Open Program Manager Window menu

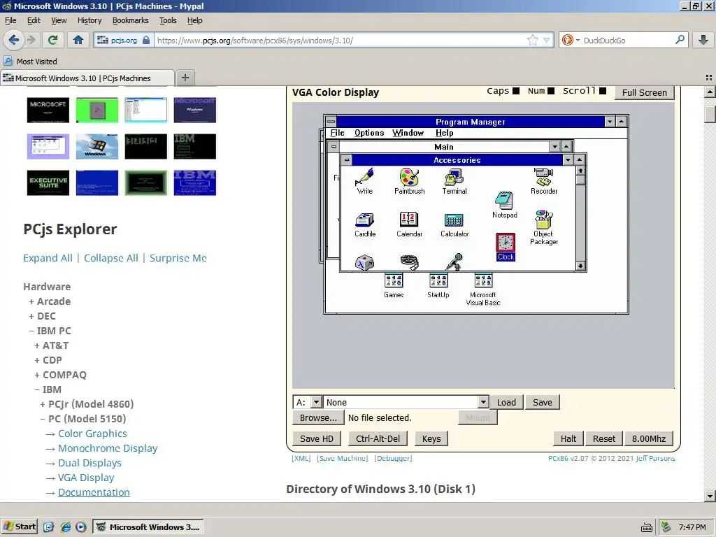click(408, 133)
